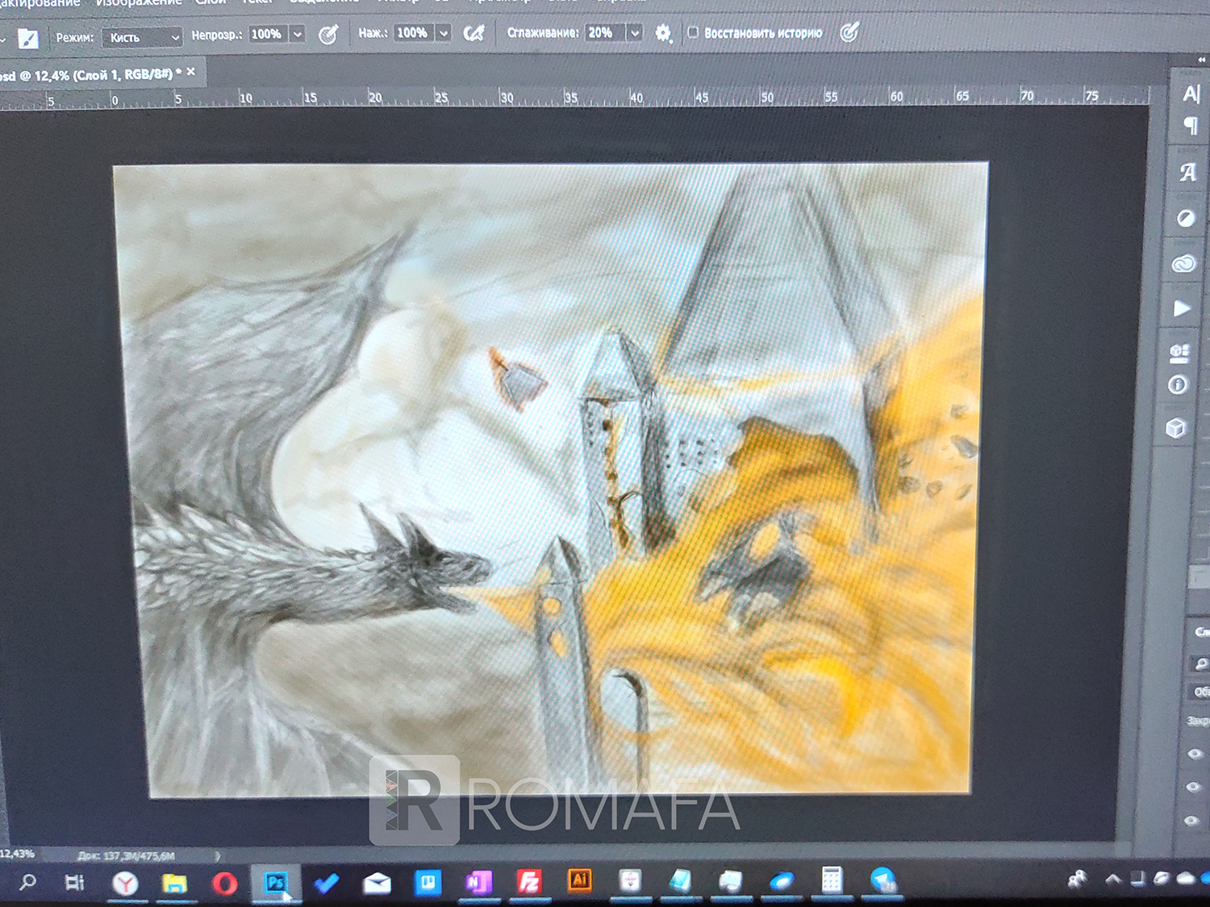The width and height of the screenshot is (1210, 907).
Task: Open Trello from the taskbar
Action: coord(428,883)
